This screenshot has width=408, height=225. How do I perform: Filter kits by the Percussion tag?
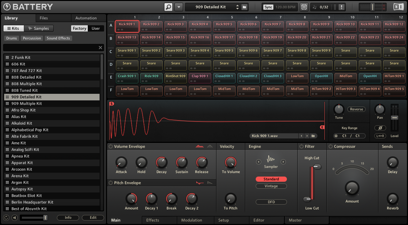(x=32, y=38)
